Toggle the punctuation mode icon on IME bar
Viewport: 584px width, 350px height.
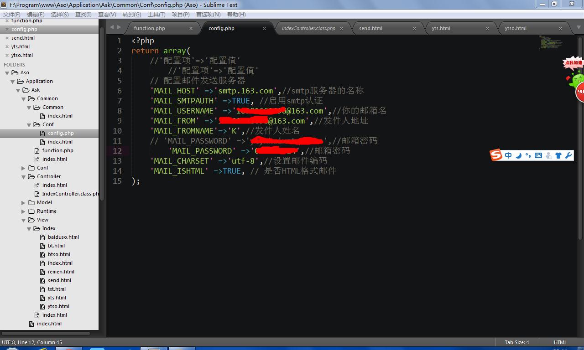tap(528, 155)
